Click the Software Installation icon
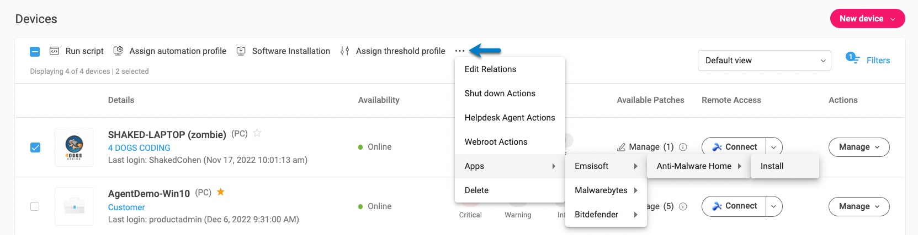The image size is (918, 235). 241,51
